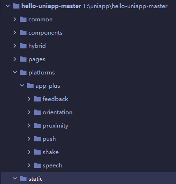
Task: Select the common folder label
Action: coord(40,19)
